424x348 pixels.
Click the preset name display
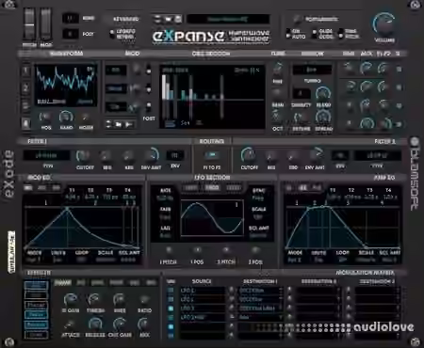pos(228,19)
